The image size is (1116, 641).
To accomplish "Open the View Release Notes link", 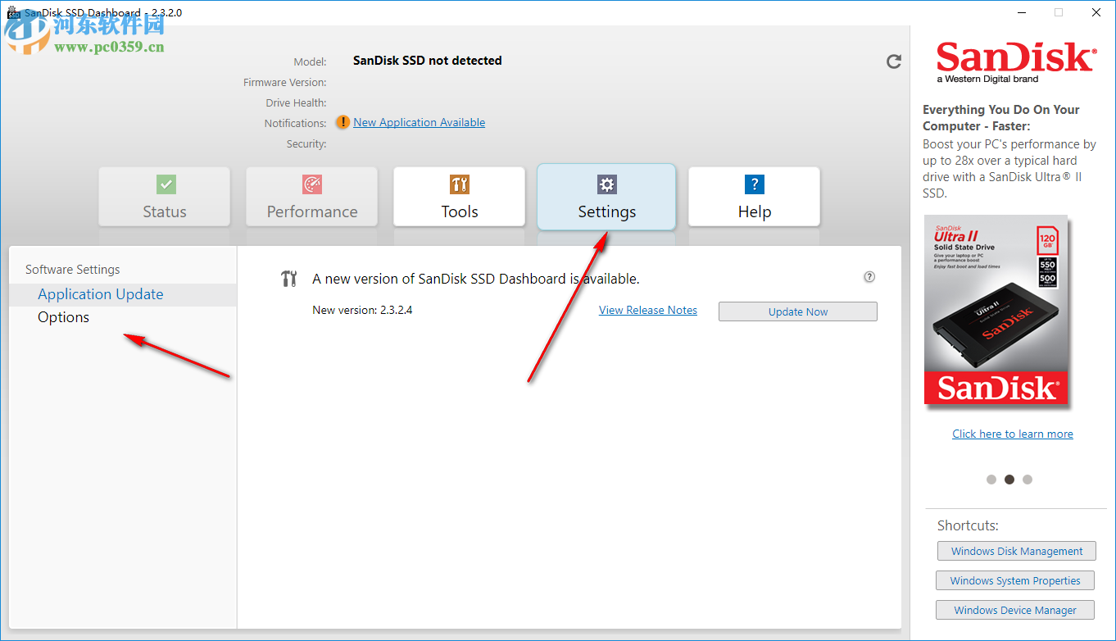I will (x=648, y=310).
